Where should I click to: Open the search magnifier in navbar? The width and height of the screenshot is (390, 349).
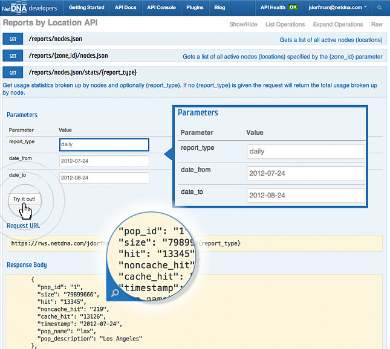tap(379, 8)
